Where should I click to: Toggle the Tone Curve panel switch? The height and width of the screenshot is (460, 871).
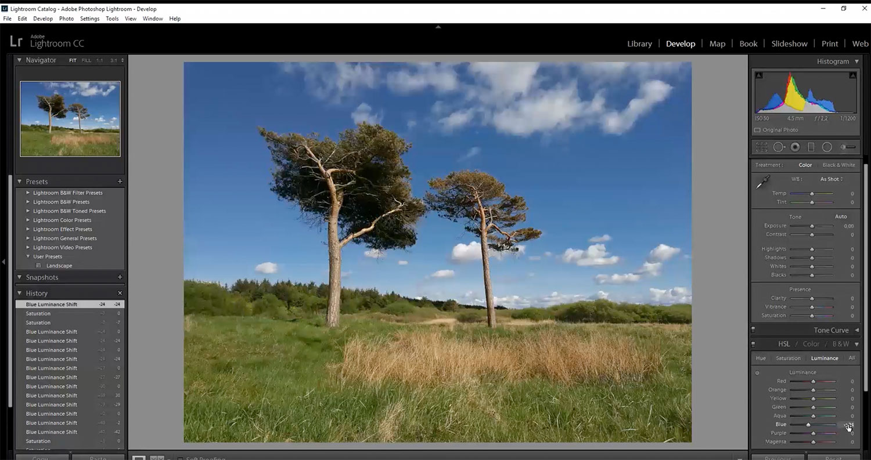(753, 330)
